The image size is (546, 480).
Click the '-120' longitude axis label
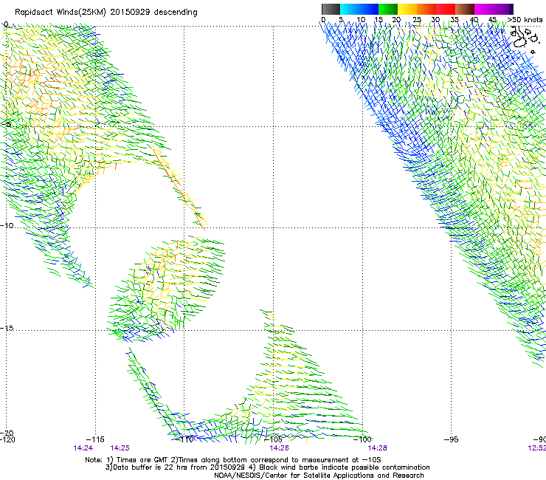tap(7, 439)
